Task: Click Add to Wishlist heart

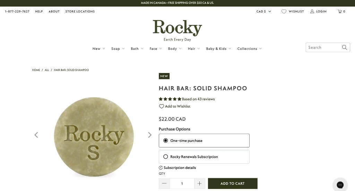Action: [x=161, y=106]
